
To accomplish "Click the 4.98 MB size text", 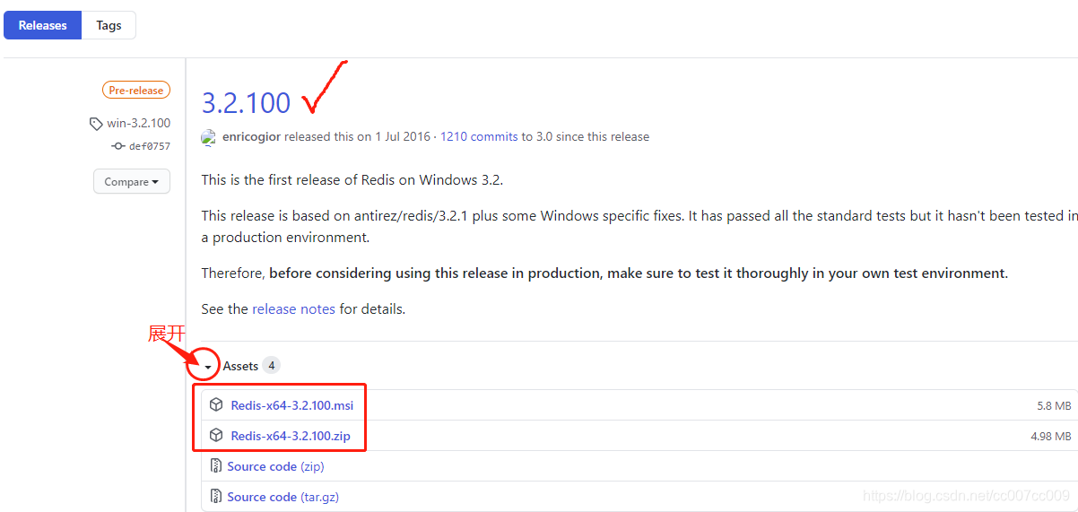I will (1050, 436).
